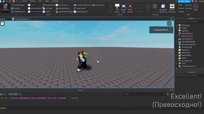Select Teams in Explorer
This screenshot has height=114, width=204.
click(x=184, y=58)
